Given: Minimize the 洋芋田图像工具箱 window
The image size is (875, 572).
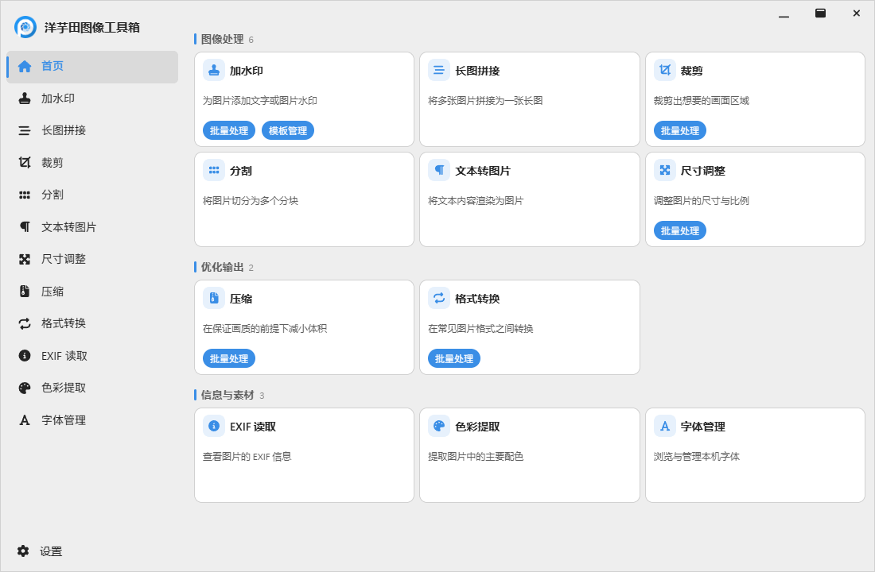Looking at the screenshot, I should 784,14.
